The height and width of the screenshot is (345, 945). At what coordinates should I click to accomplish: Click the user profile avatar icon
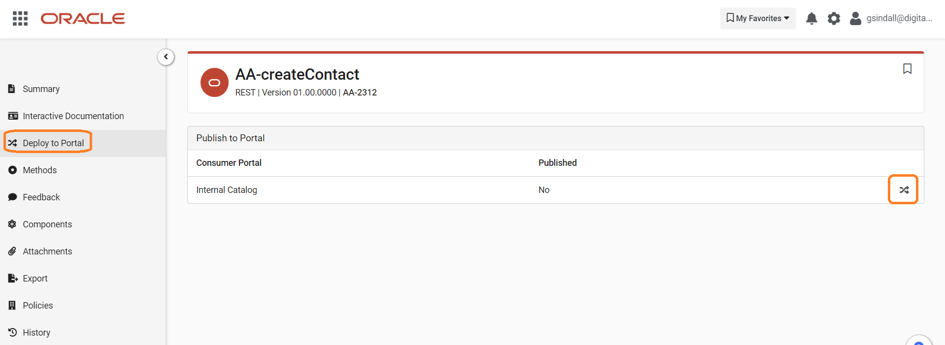(856, 19)
